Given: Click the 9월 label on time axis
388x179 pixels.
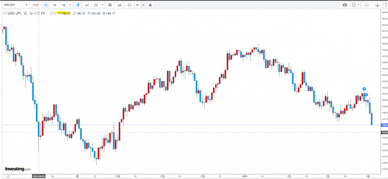Looking at the screenshot, I should tap(77, 177).
